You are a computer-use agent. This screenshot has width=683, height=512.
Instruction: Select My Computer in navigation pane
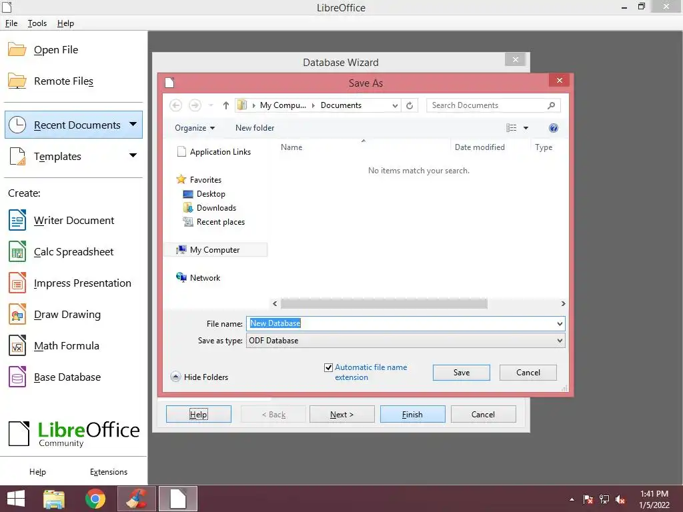[215, 250]
